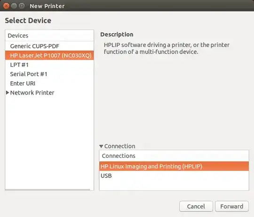This screenshot has height=217, width=254.
Task: Collapse the Connection section triangle
Action: [x=101, y=147]
